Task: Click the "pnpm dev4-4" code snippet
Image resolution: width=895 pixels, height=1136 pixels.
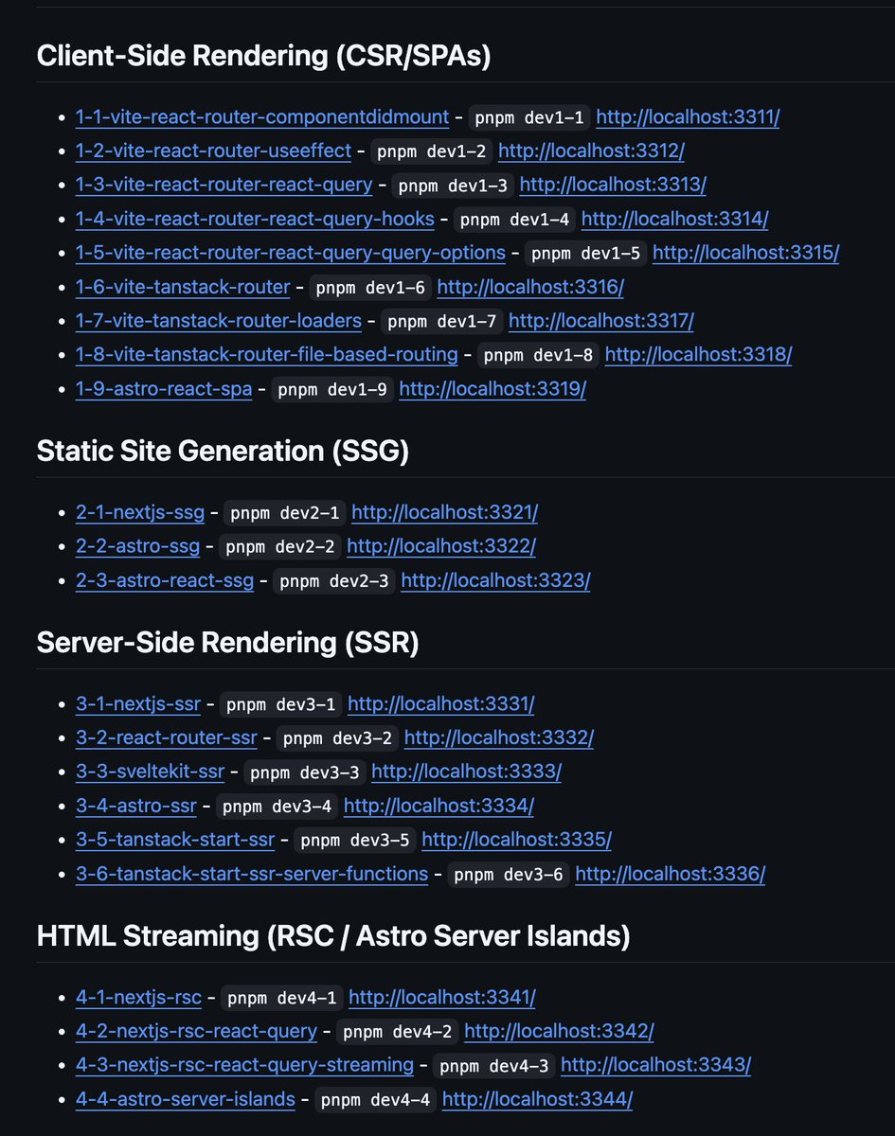Action: [376, 1100]
